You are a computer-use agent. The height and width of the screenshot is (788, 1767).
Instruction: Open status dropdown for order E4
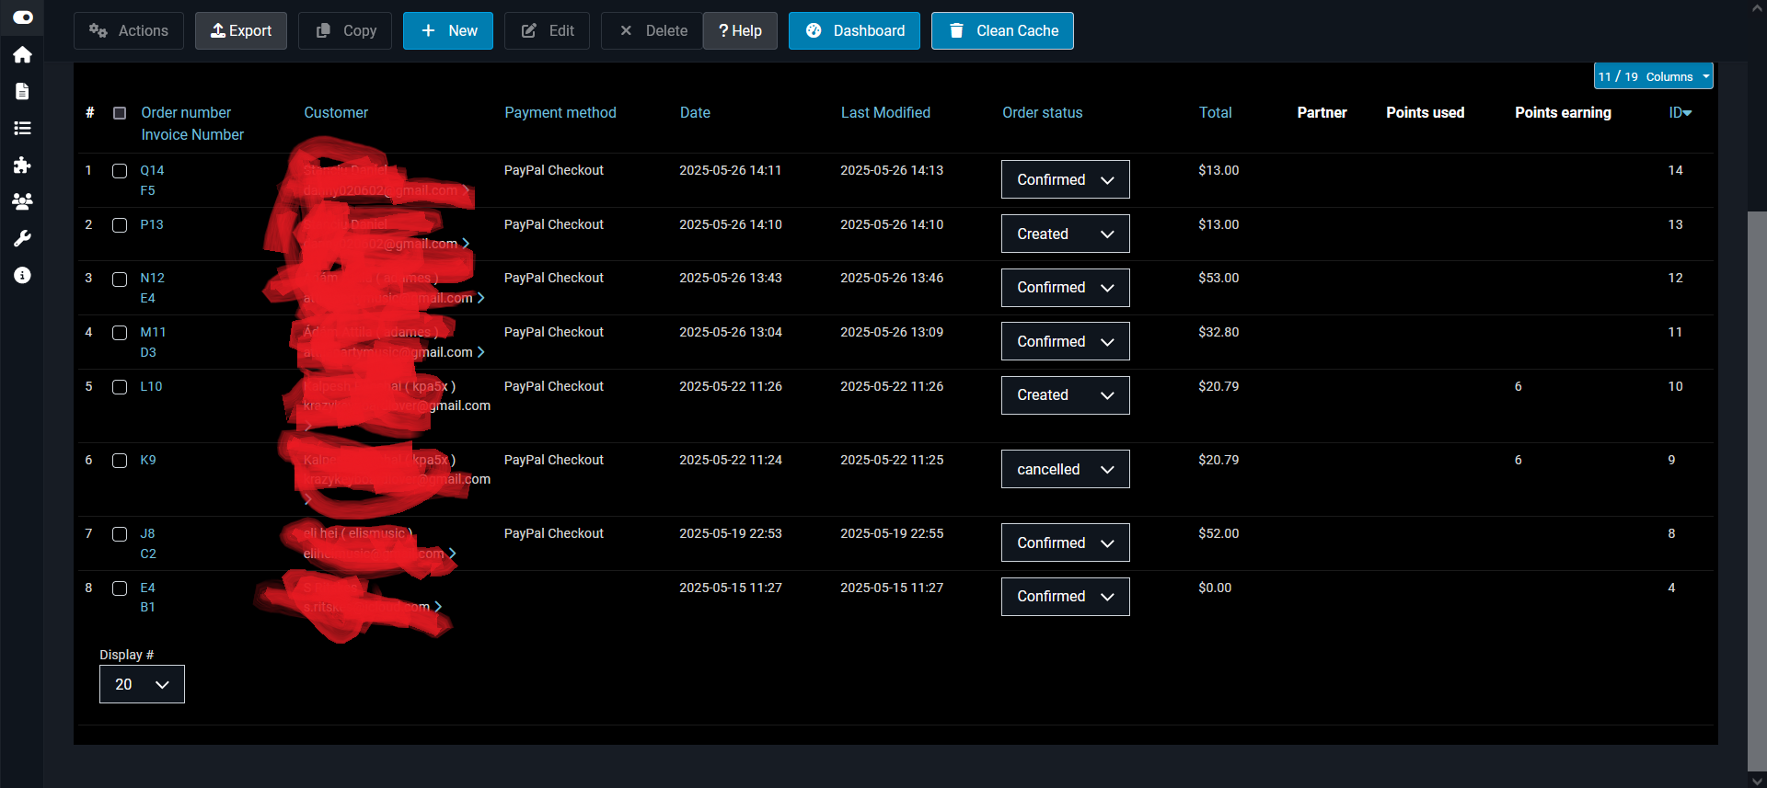coord(1065,596)
